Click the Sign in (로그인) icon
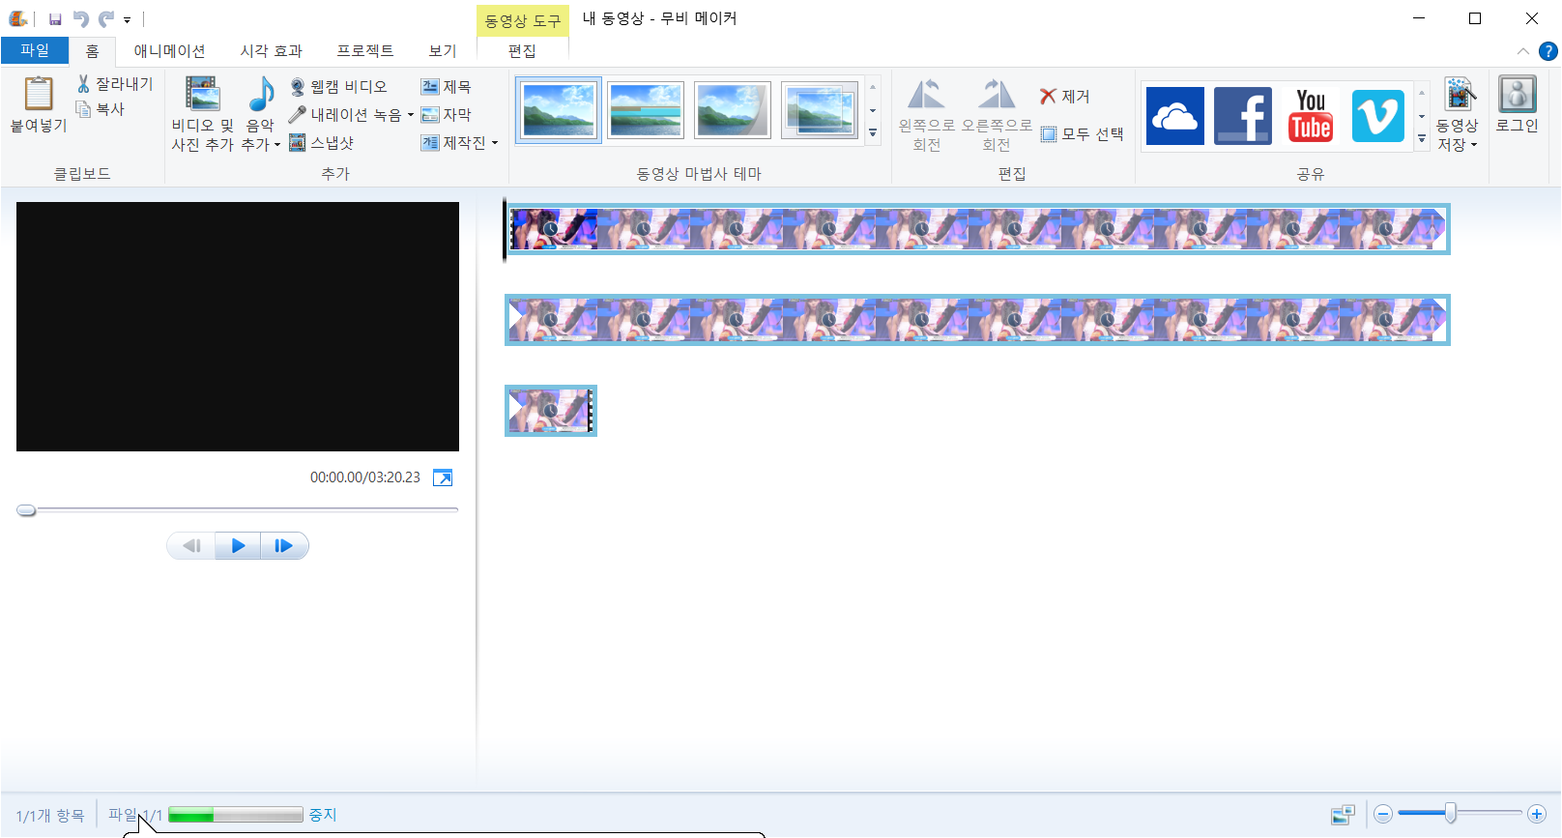 point(1517,95)
